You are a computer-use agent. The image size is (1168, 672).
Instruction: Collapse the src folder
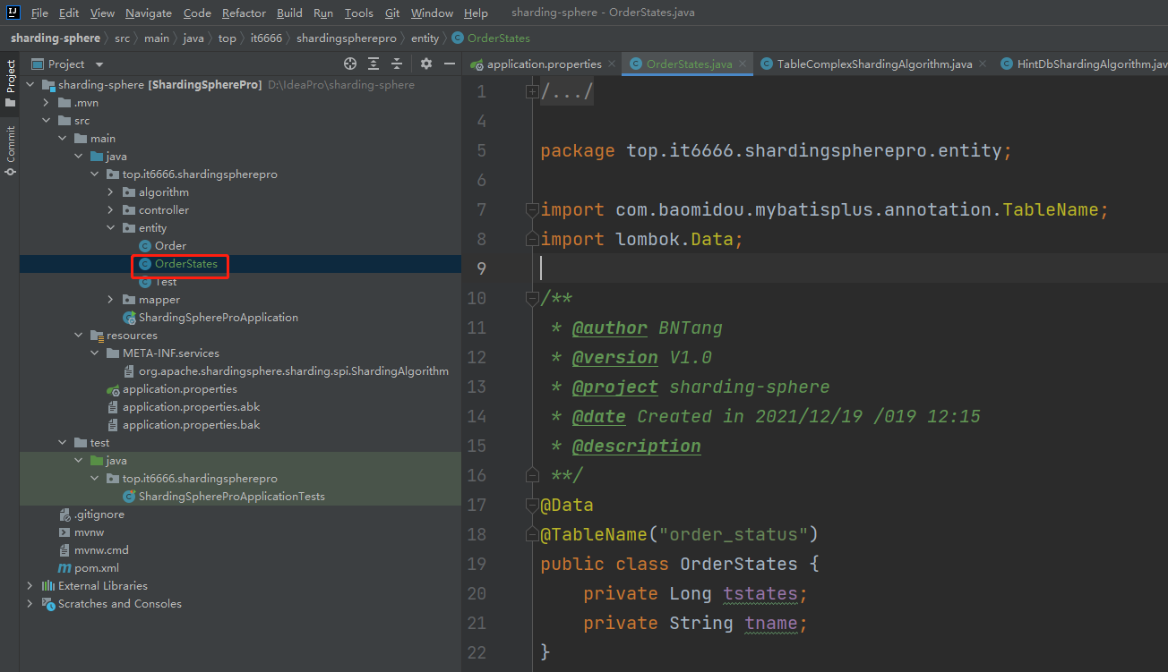click(46, 121)
